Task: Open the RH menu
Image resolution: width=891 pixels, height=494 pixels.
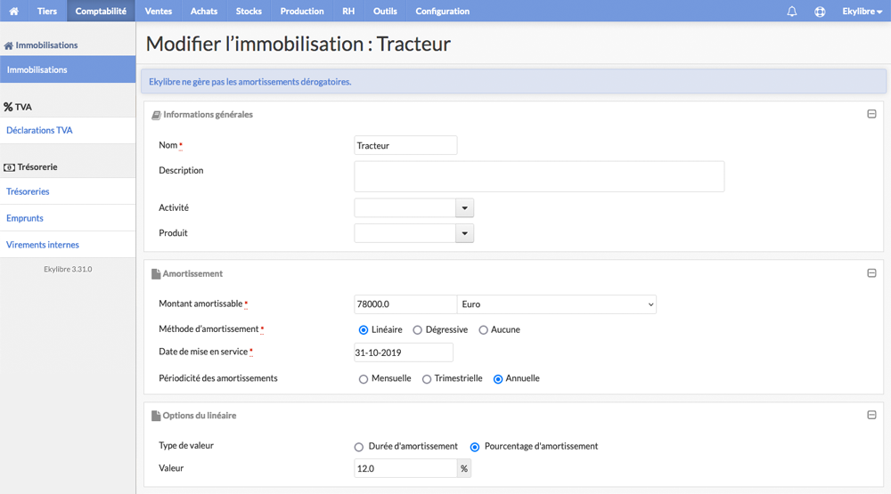Action: point(348,11)
